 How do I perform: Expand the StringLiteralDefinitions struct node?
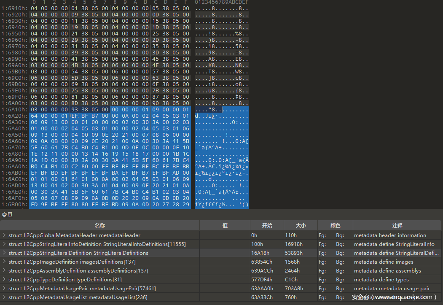click(4, 253)
